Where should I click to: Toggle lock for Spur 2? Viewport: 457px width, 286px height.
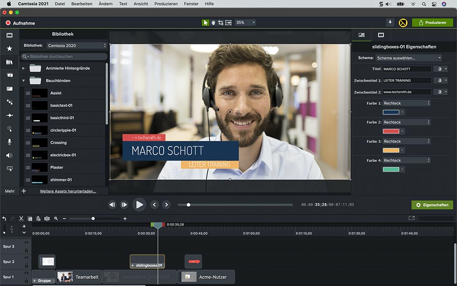[x=27, y=265]
